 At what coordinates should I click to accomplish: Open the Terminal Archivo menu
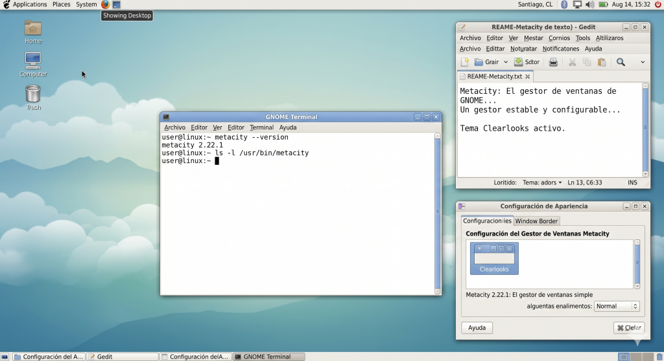(x=174, y=127)
